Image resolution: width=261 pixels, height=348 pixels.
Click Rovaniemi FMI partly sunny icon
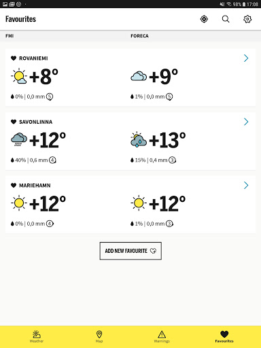pos(19,76)
